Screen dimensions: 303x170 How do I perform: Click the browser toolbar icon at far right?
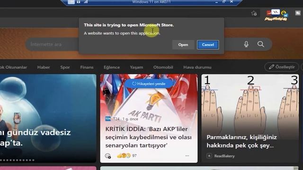click(298, 13)
